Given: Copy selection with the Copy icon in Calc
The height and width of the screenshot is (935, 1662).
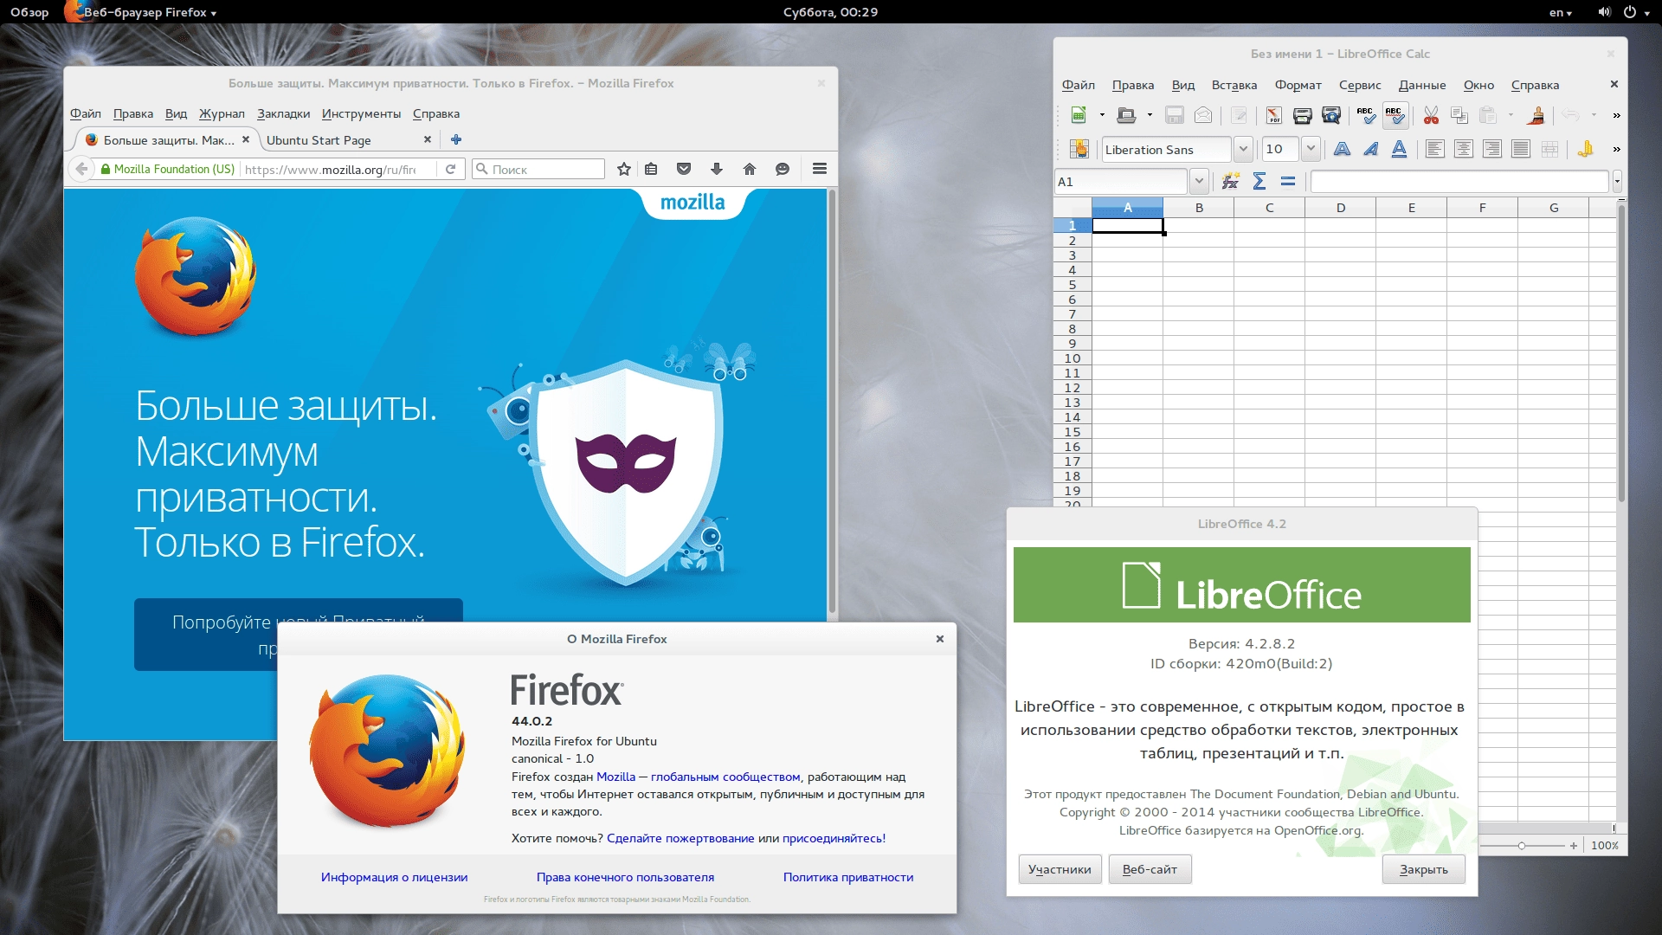Looking at the screenshot, I should click(x=1459, y=115).
